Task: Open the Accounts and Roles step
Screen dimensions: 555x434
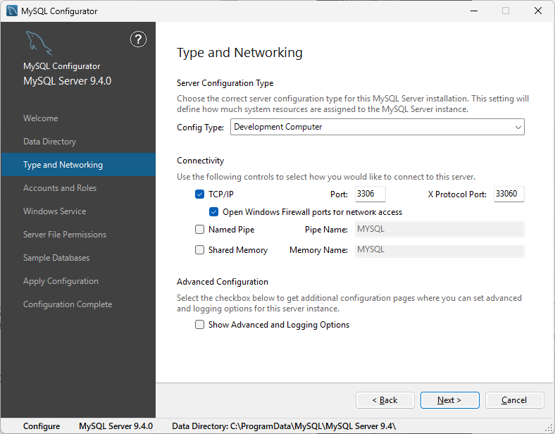Action: (x=60, y=188)
